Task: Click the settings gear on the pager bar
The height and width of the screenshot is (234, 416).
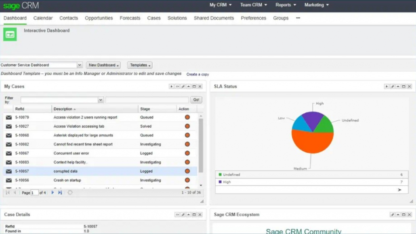Action: pos(70,193)
